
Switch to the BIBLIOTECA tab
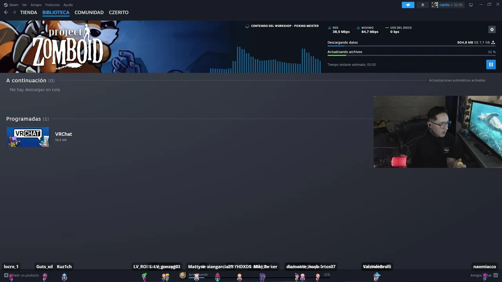pyautogui.click(x=56, y=13)
